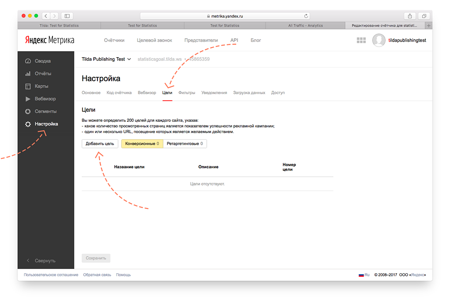The height and width of the screenshot is (306, 450).
Task: Select the Конверсионные goals toggle
Action: [142, 144]
